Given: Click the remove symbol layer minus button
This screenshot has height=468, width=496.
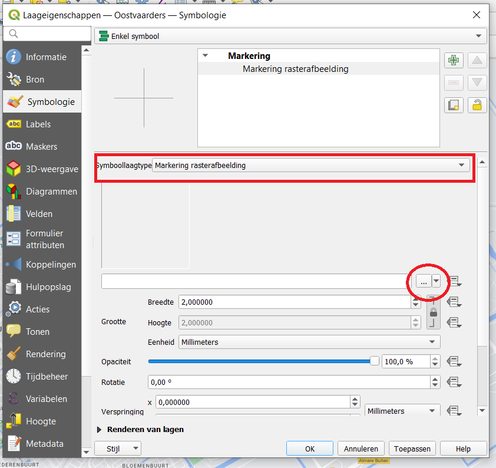Looking at the screenshot, I should point(454,83).
